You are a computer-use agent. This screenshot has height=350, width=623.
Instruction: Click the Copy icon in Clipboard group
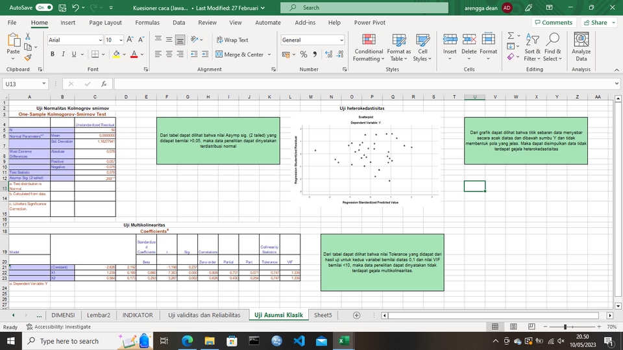pyautogui.click(x=28, y=47)
